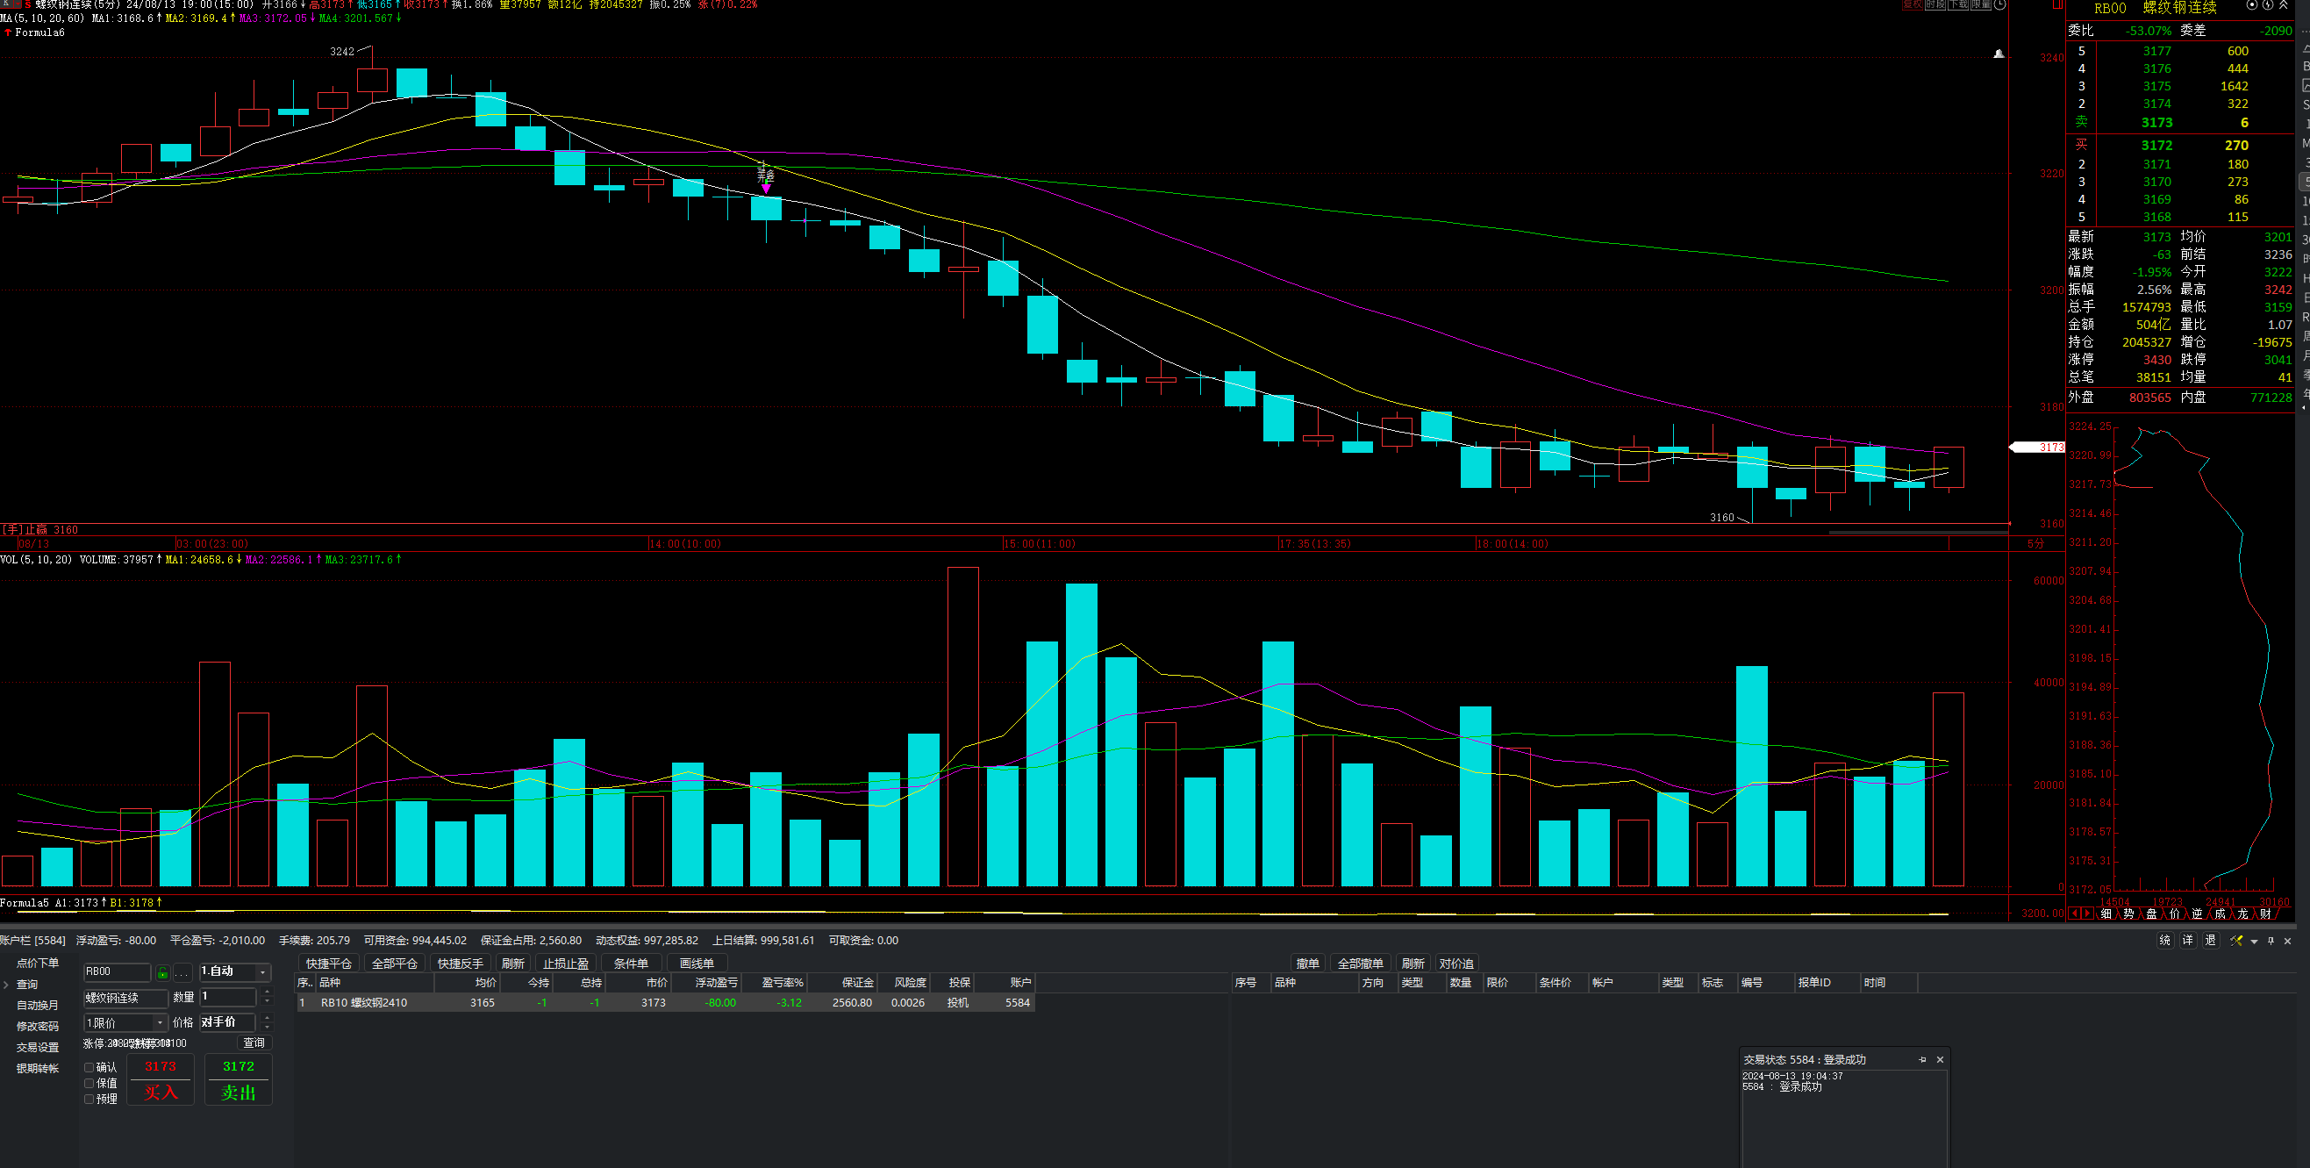Image resolution: width=2310 pixels, height=1168 pixels.
Task: Click the 详 details button
Action: click(x=2188, y=940)
